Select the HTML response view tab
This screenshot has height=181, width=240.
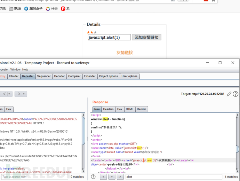(x=129, y=109)
